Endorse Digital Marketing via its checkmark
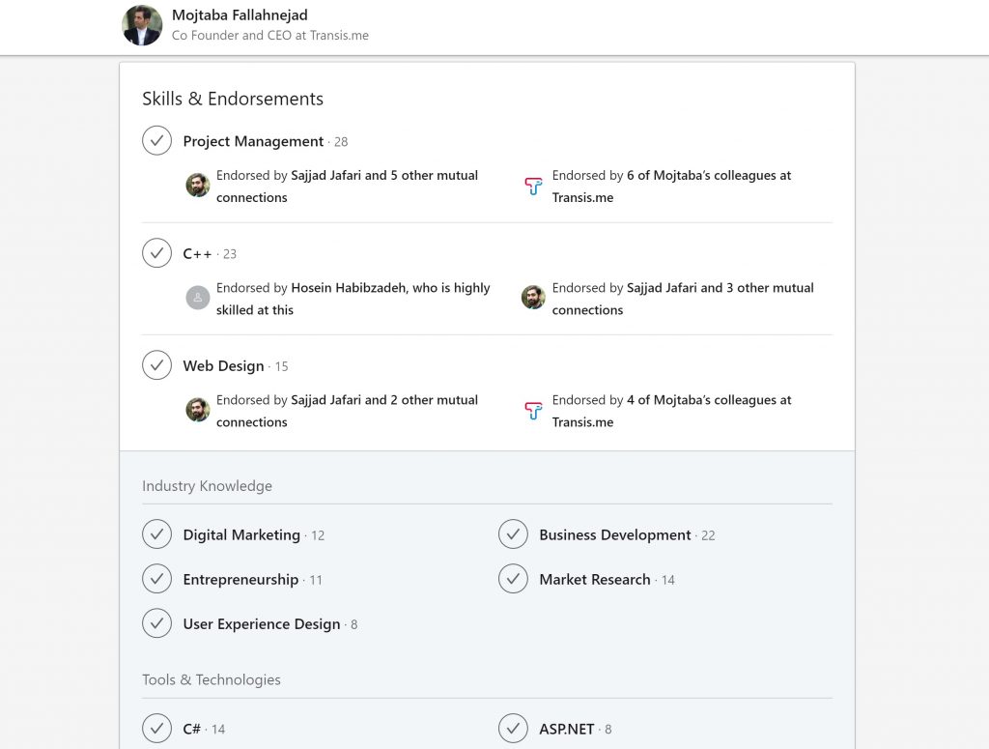This screenshot has width=989, height=749. [157, 534]
